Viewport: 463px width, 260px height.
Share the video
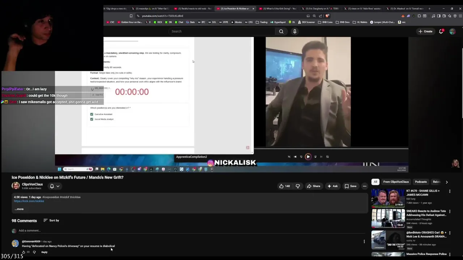tap(313, 186)
